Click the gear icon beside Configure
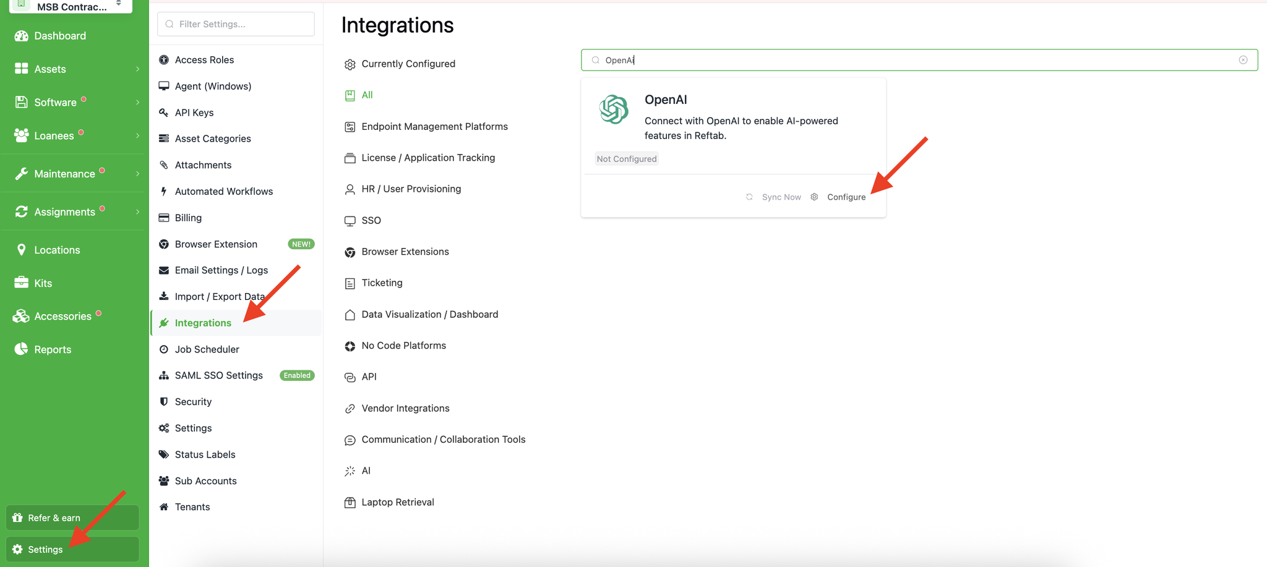1267x567 pixels. click(814, 197)
